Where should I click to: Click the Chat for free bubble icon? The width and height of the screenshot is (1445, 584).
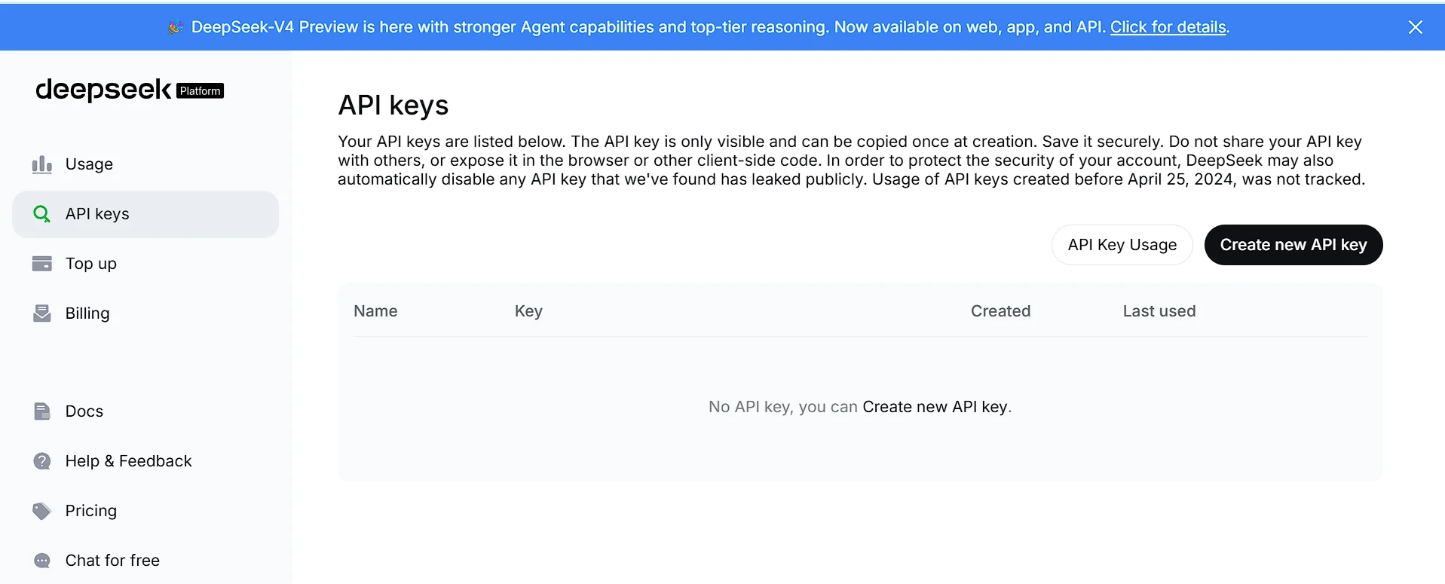[x=42, y=561]
